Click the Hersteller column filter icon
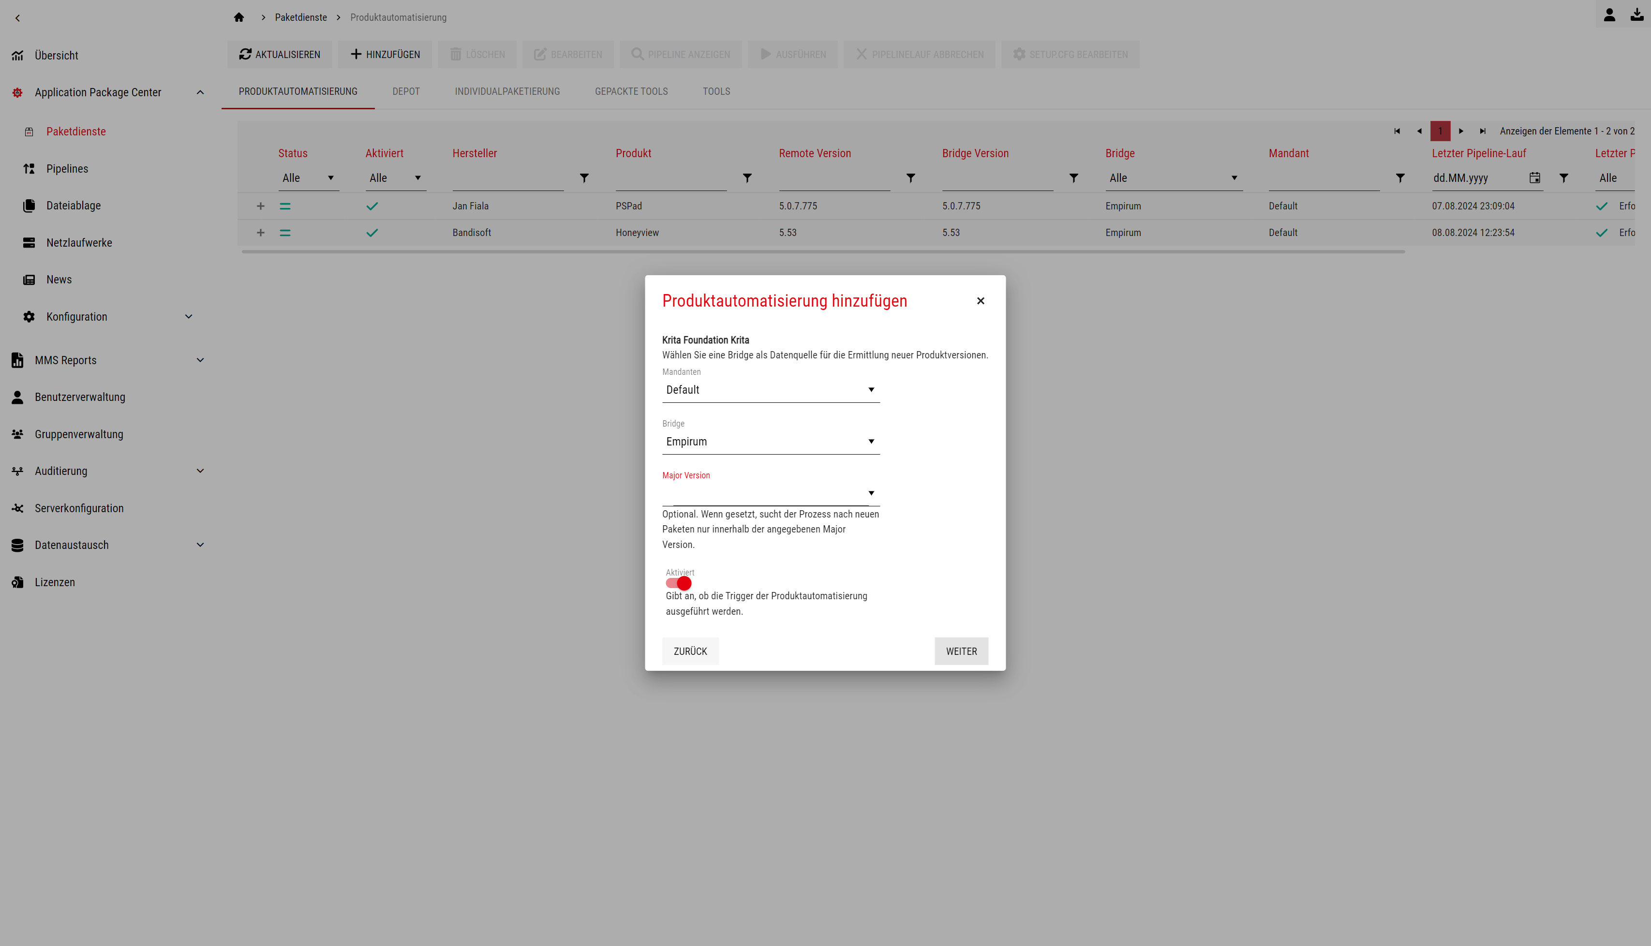This screenshot has width=1651, height=946. point(584,178)
